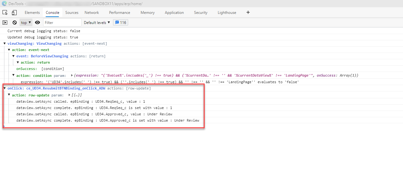Click 'setAsync complete' Approved_c Under Review line

click(x=108, y=120)
